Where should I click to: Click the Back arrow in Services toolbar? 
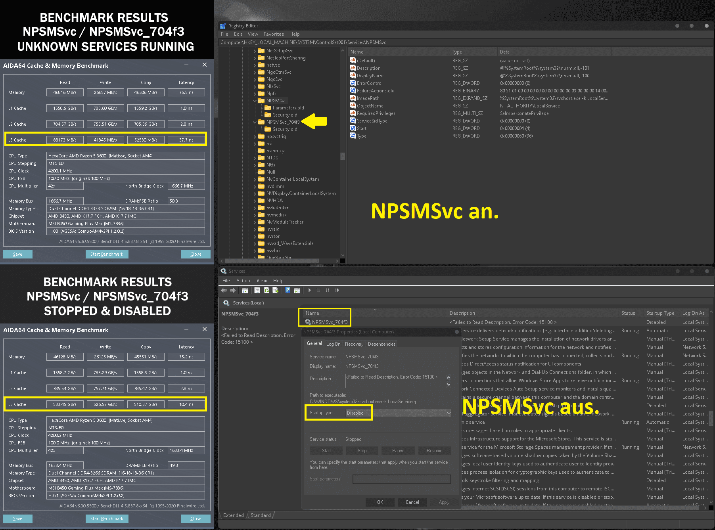click(224, 291)
